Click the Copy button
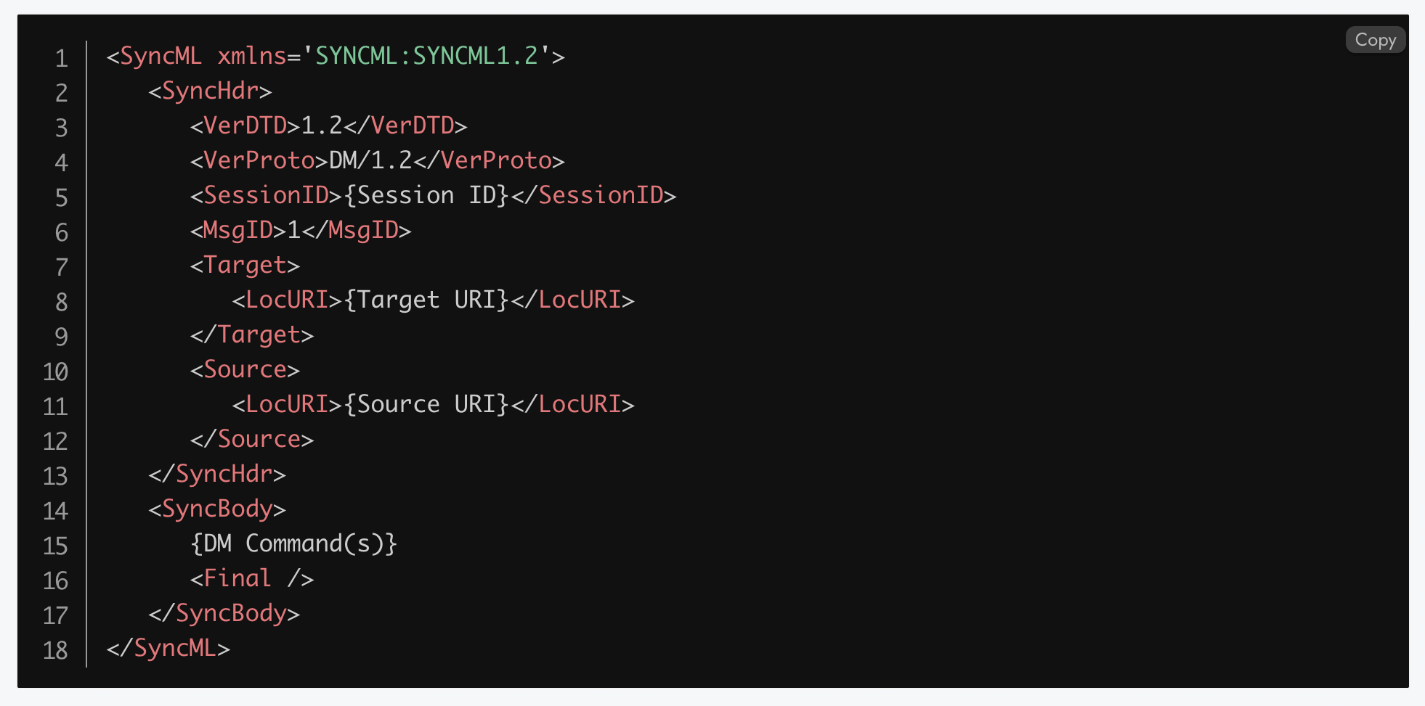1425x706 pixels. tap(1375, 40)
